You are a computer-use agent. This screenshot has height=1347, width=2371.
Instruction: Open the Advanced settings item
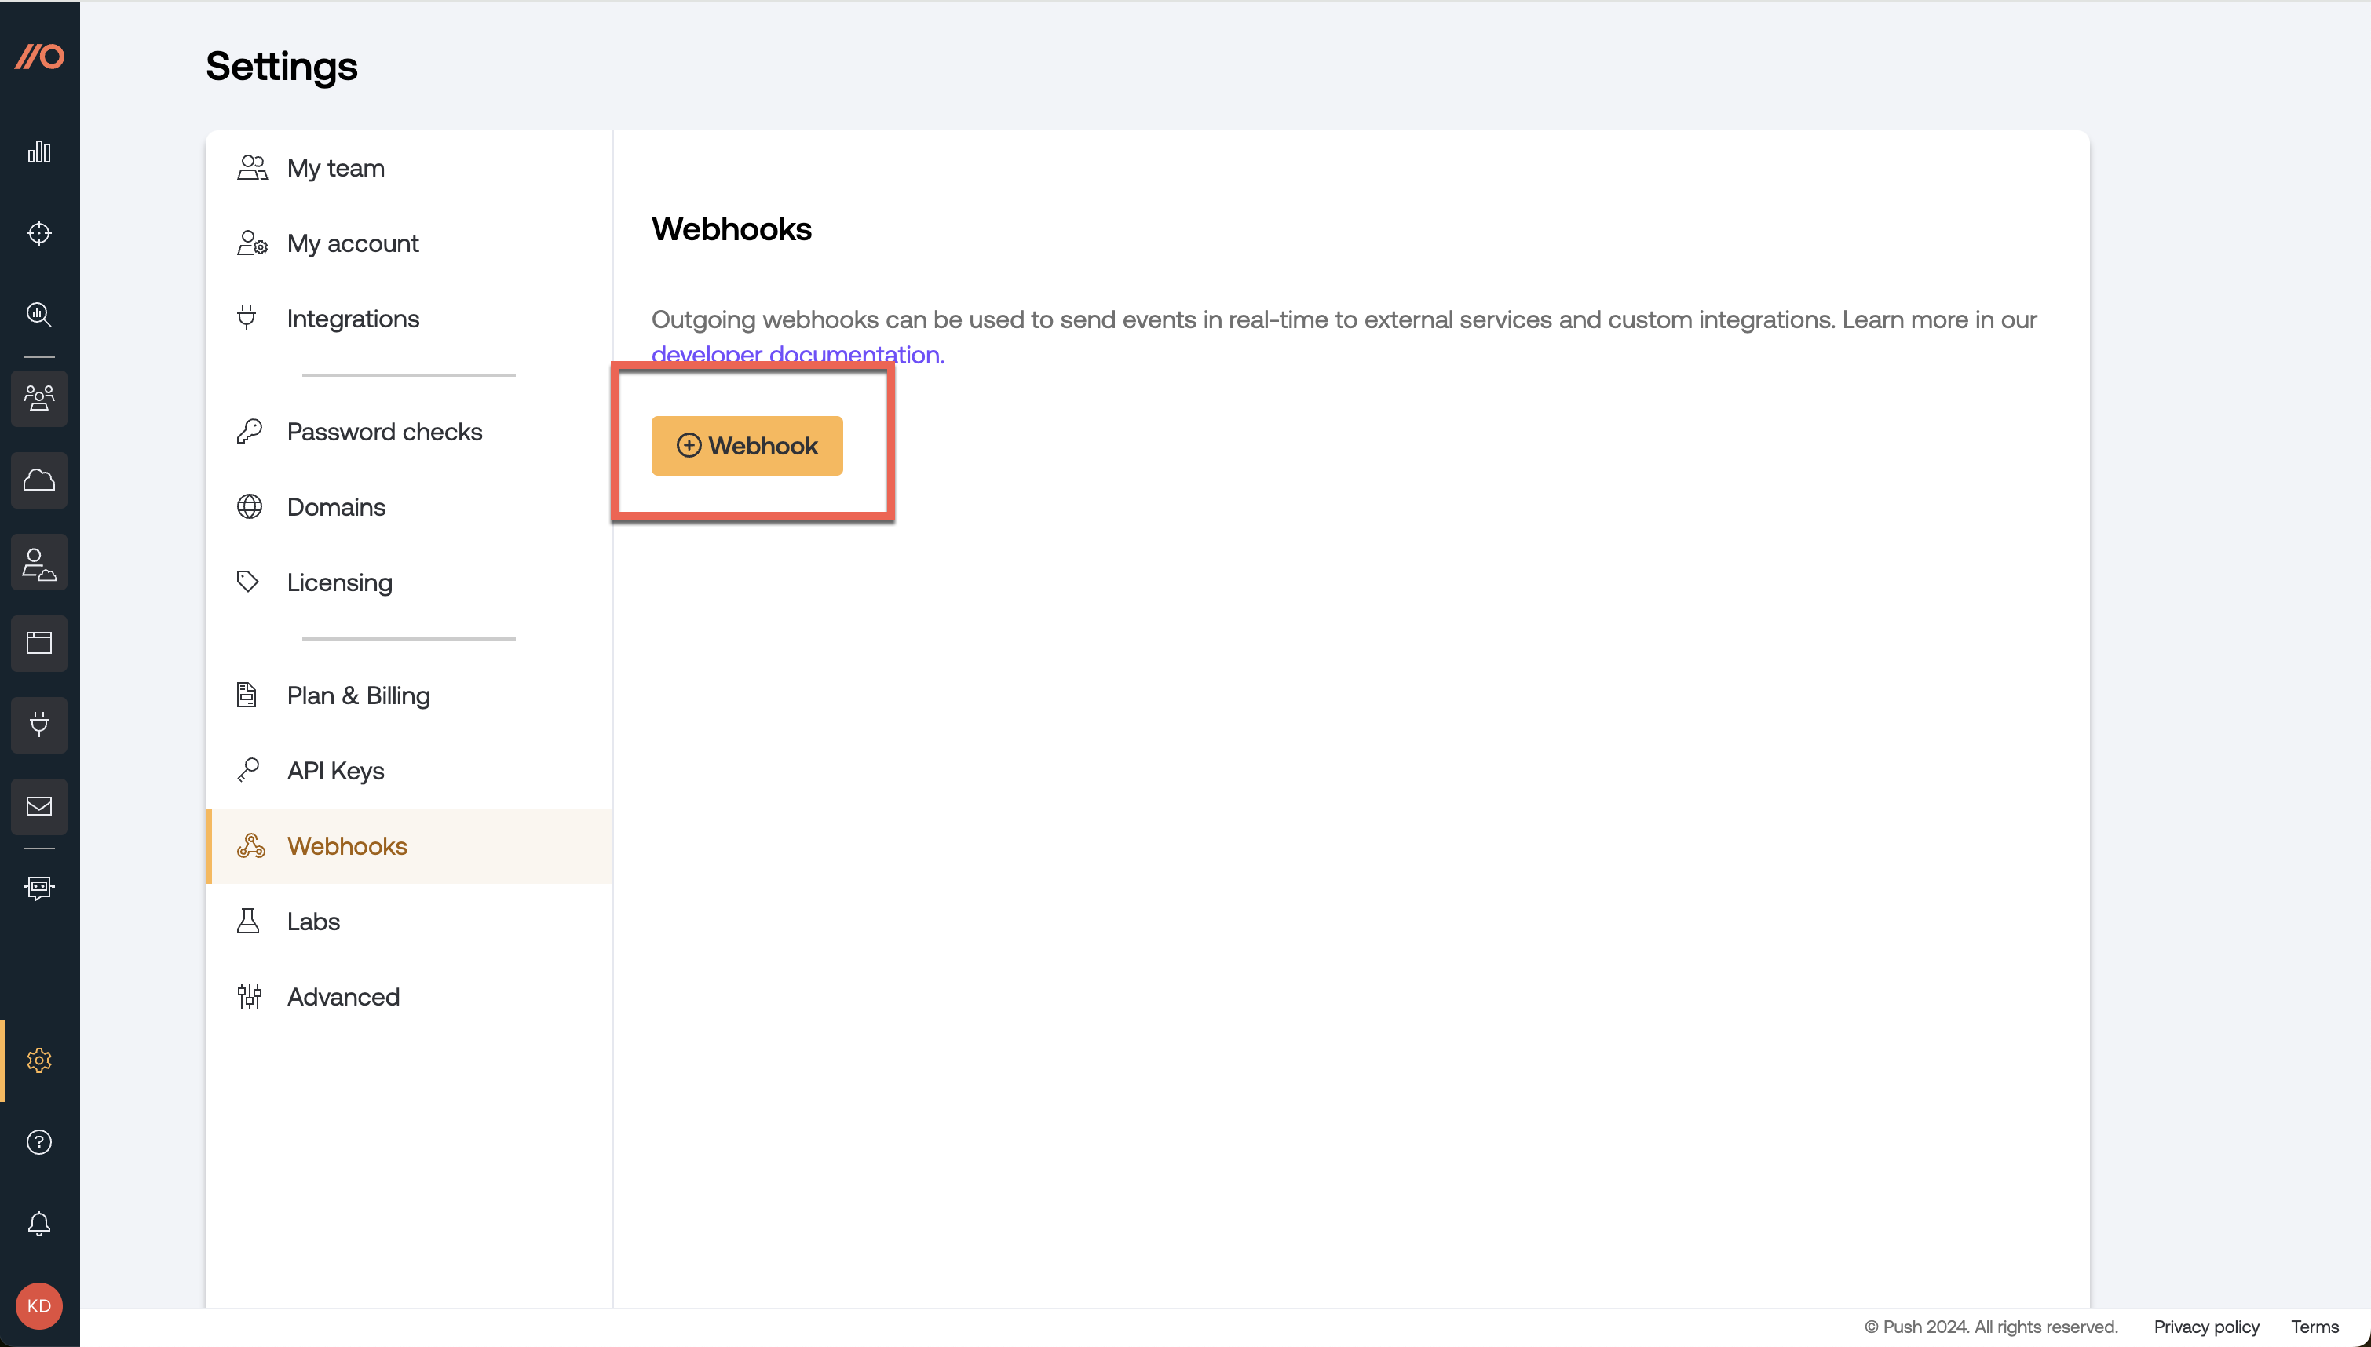point(342,996)
